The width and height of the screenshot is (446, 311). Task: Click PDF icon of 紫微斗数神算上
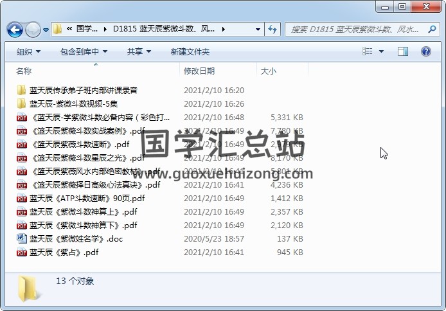(x=22, y=212)
